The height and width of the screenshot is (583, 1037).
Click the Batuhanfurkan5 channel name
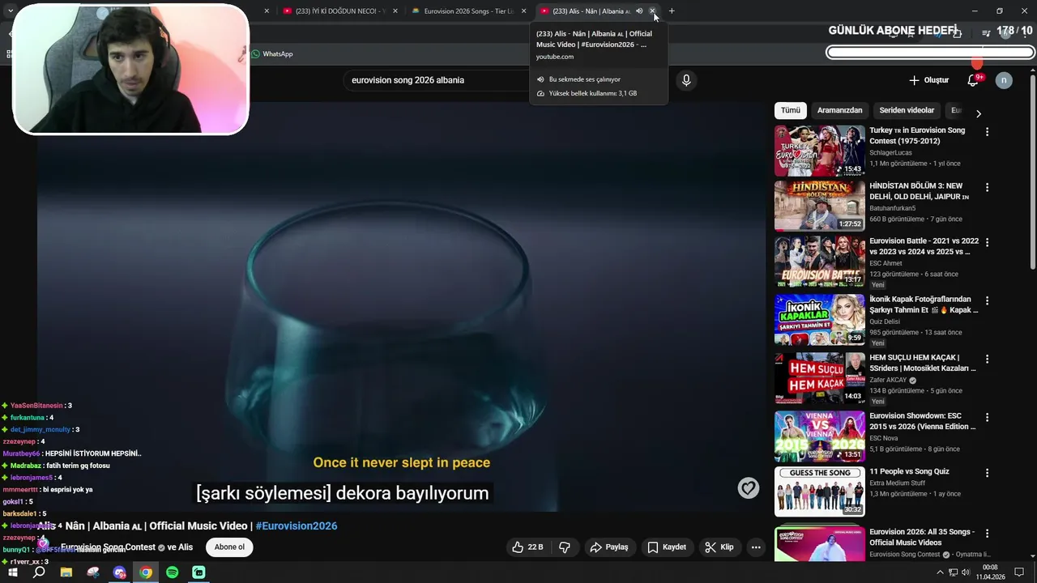tap(893, 208)
